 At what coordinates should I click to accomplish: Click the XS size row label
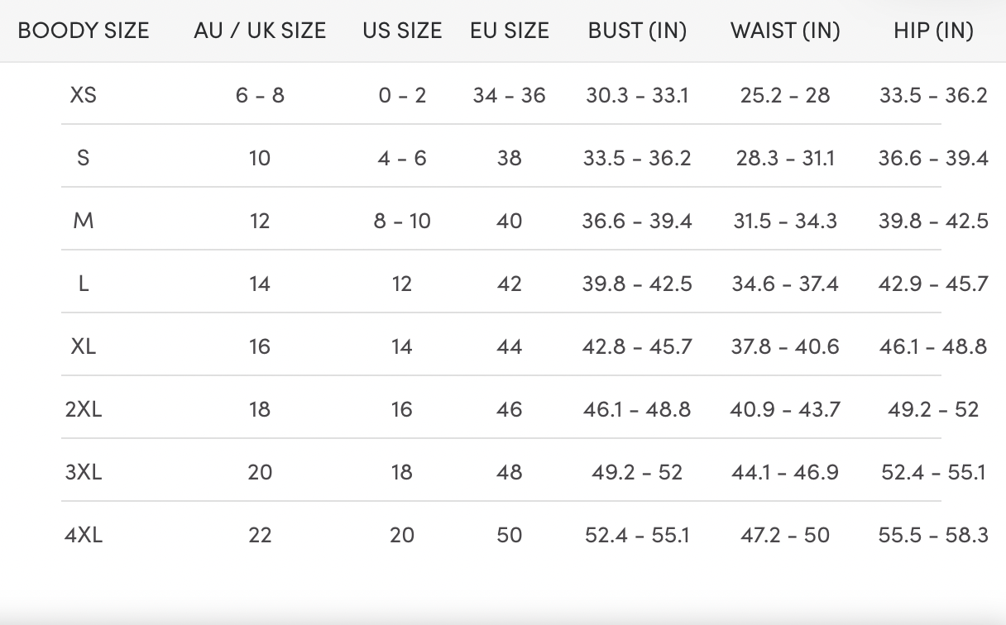pyautogui.click(x=84, y=95)
